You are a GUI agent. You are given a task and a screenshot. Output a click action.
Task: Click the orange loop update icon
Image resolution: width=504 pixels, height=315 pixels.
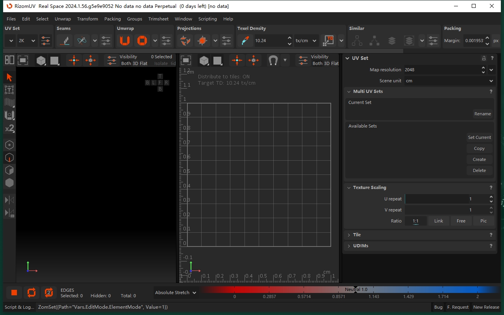point(31,293)
